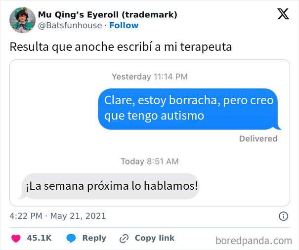Image resolution: width=299 pixels, height=250 pixels.
Task: Click the tweet text 'Resulta que anoche'
Action: point(121,47)
